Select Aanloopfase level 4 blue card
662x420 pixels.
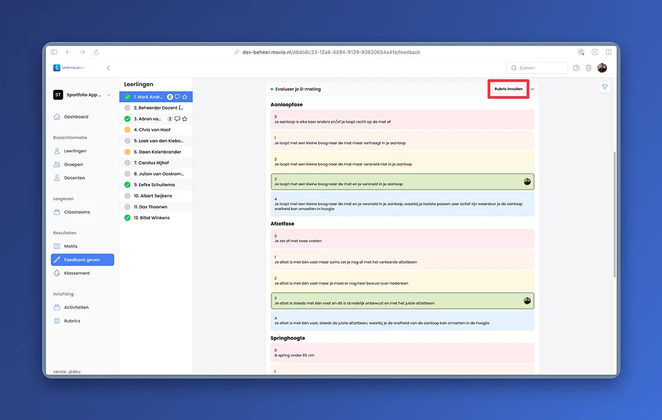point(403,204)
